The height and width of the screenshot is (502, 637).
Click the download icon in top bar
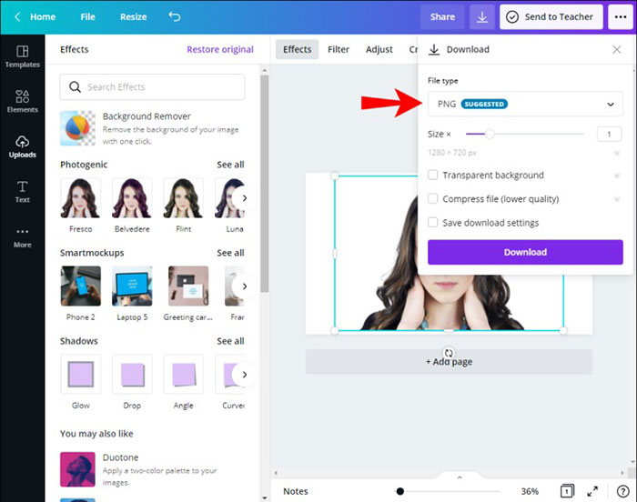point(482,16)
